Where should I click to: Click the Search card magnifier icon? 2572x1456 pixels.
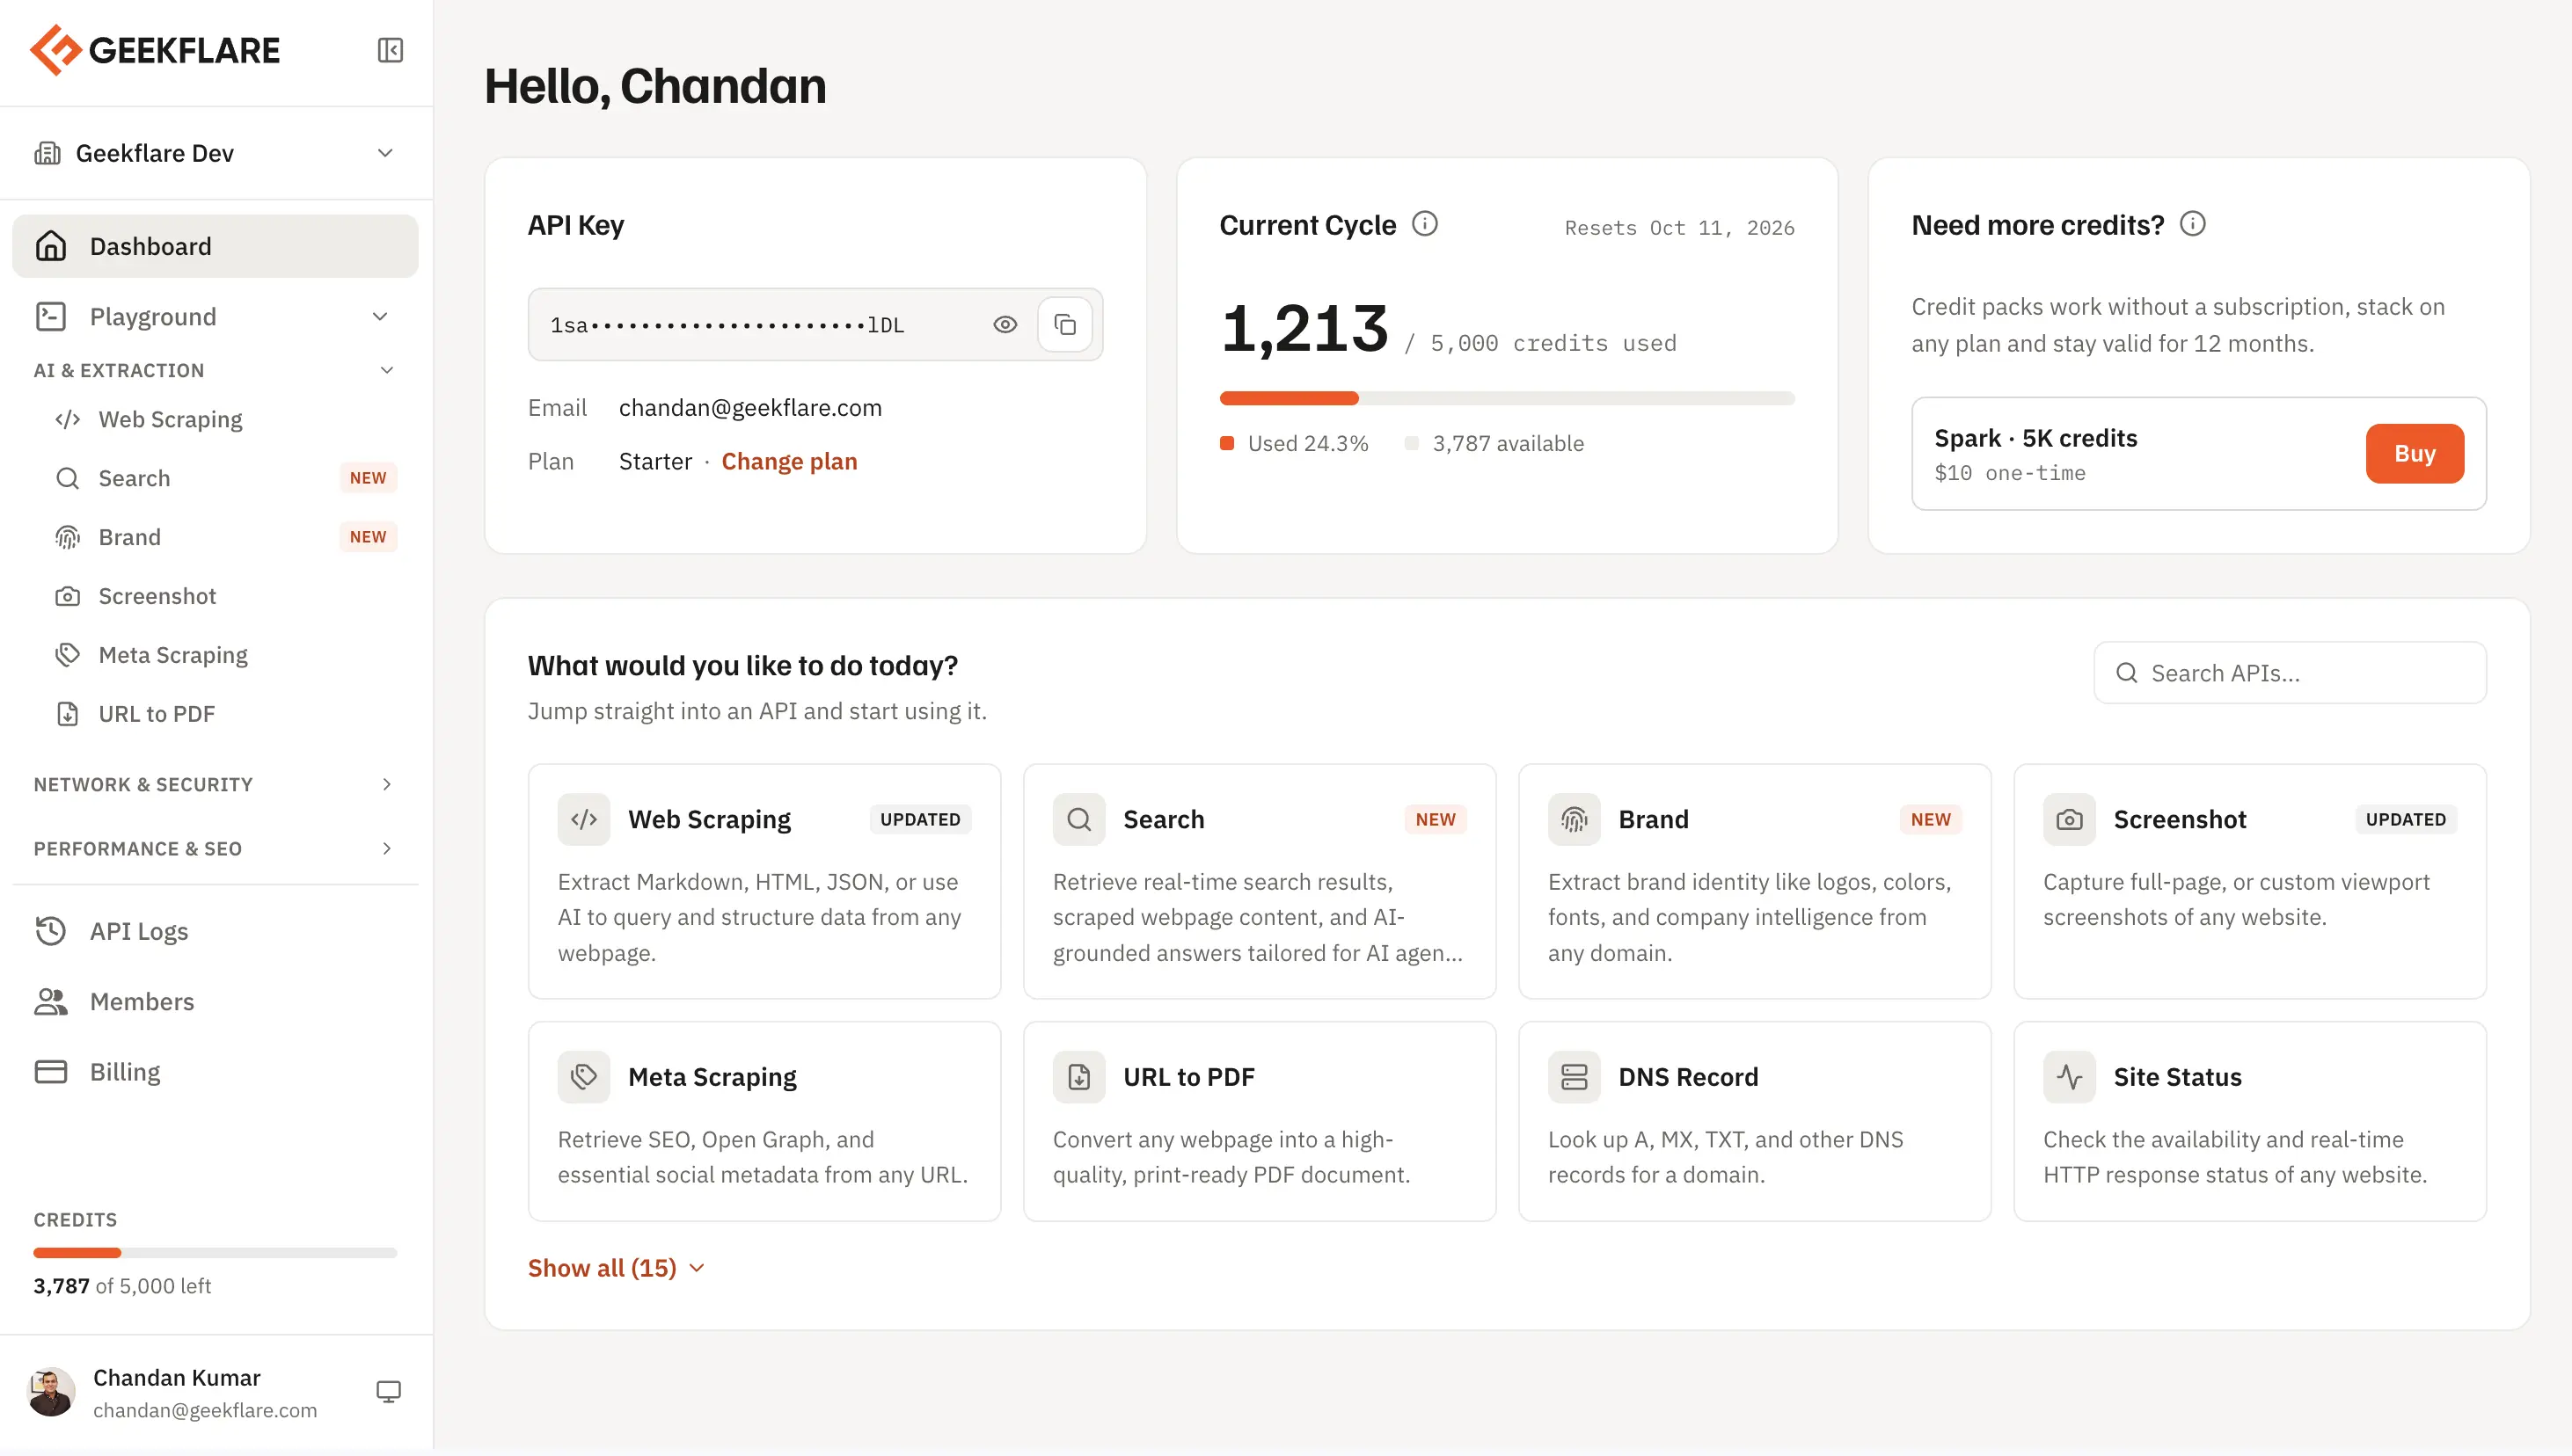(1078, 819)
